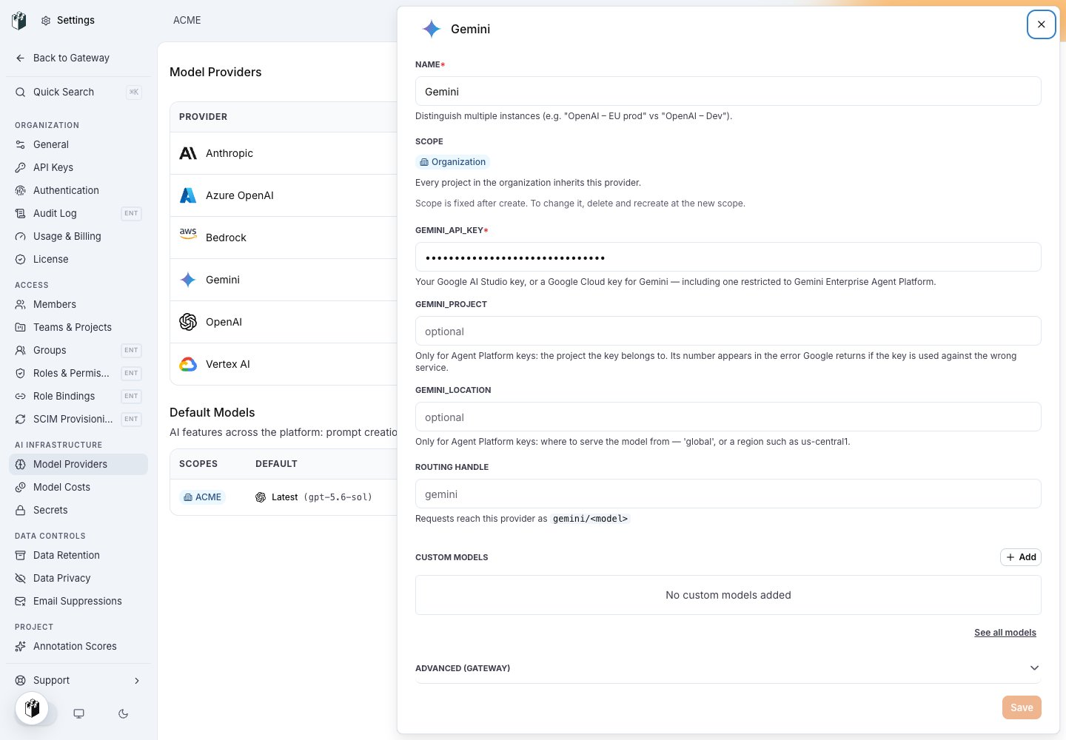Click the key icon beside API Keys
The image size is (1066, 740).
[21, 168]
